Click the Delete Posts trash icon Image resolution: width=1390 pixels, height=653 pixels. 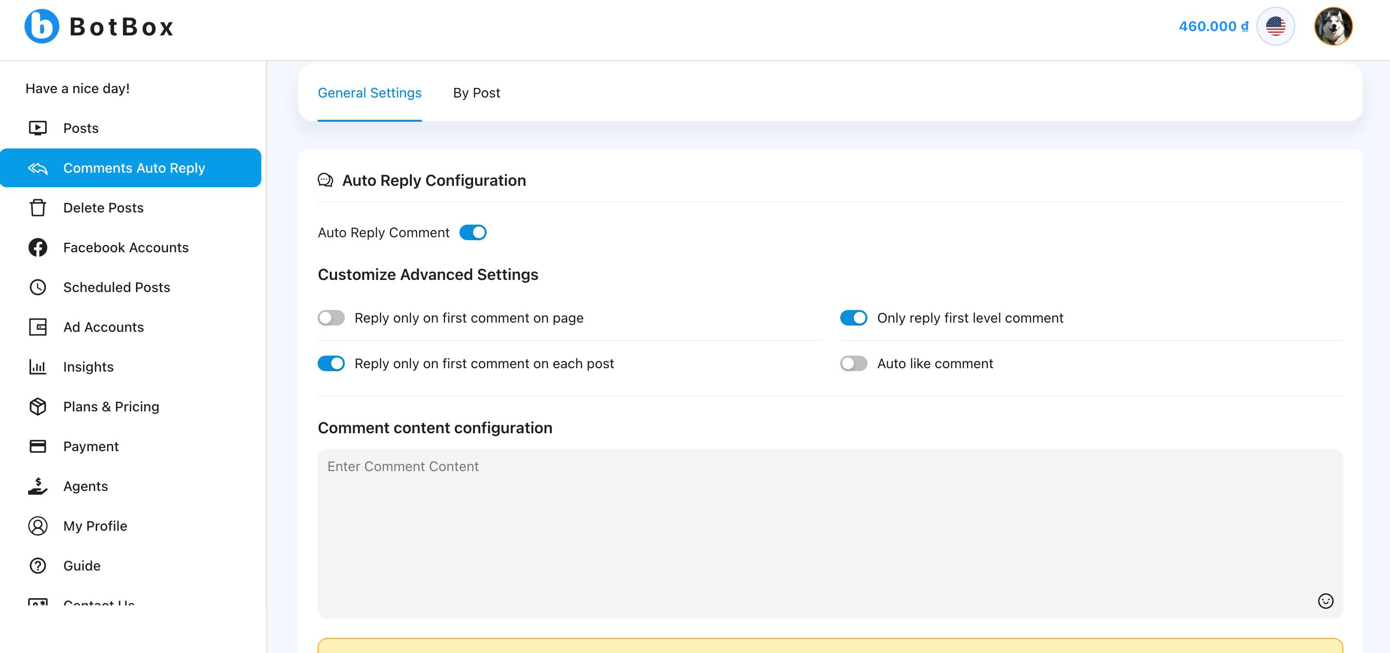(x=38, y=208)
